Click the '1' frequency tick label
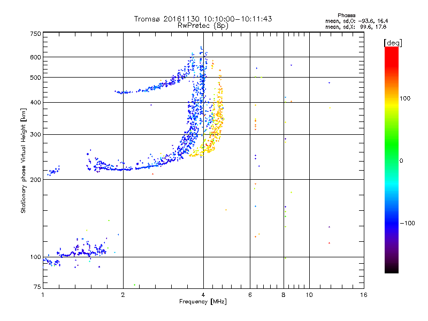 click(43, 295)
